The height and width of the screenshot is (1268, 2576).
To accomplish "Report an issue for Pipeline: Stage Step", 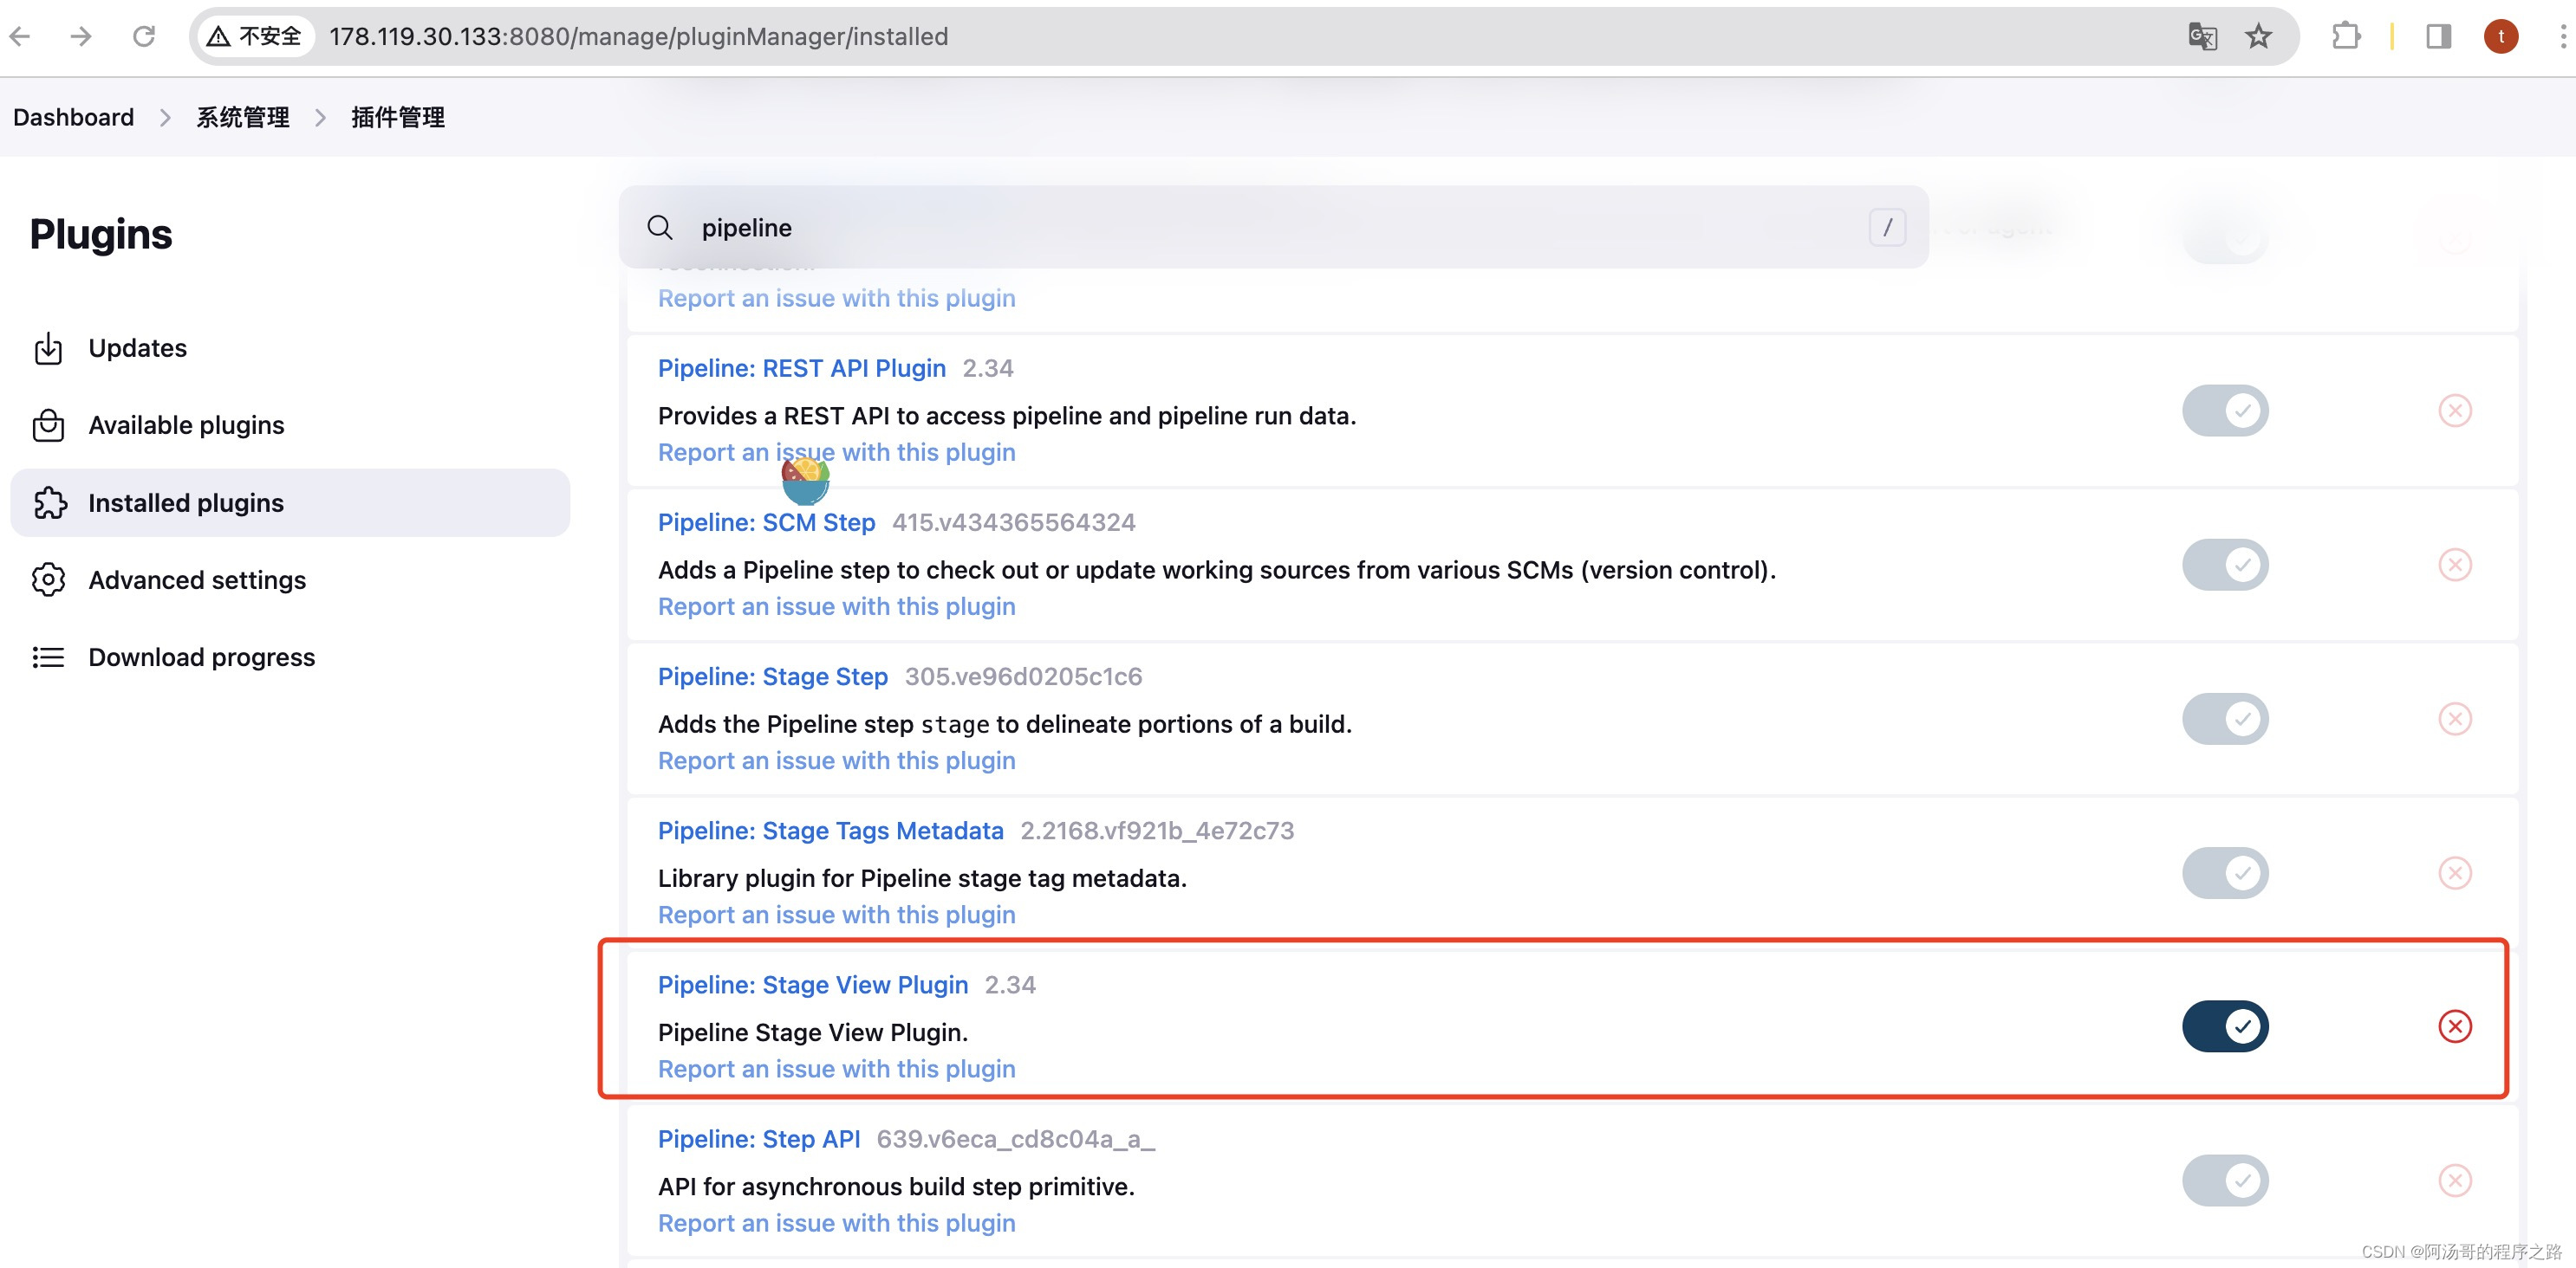I will pos(836,760).
